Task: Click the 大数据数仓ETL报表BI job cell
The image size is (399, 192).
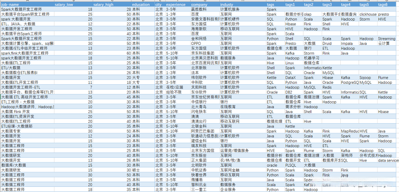Action: (27, 73)
